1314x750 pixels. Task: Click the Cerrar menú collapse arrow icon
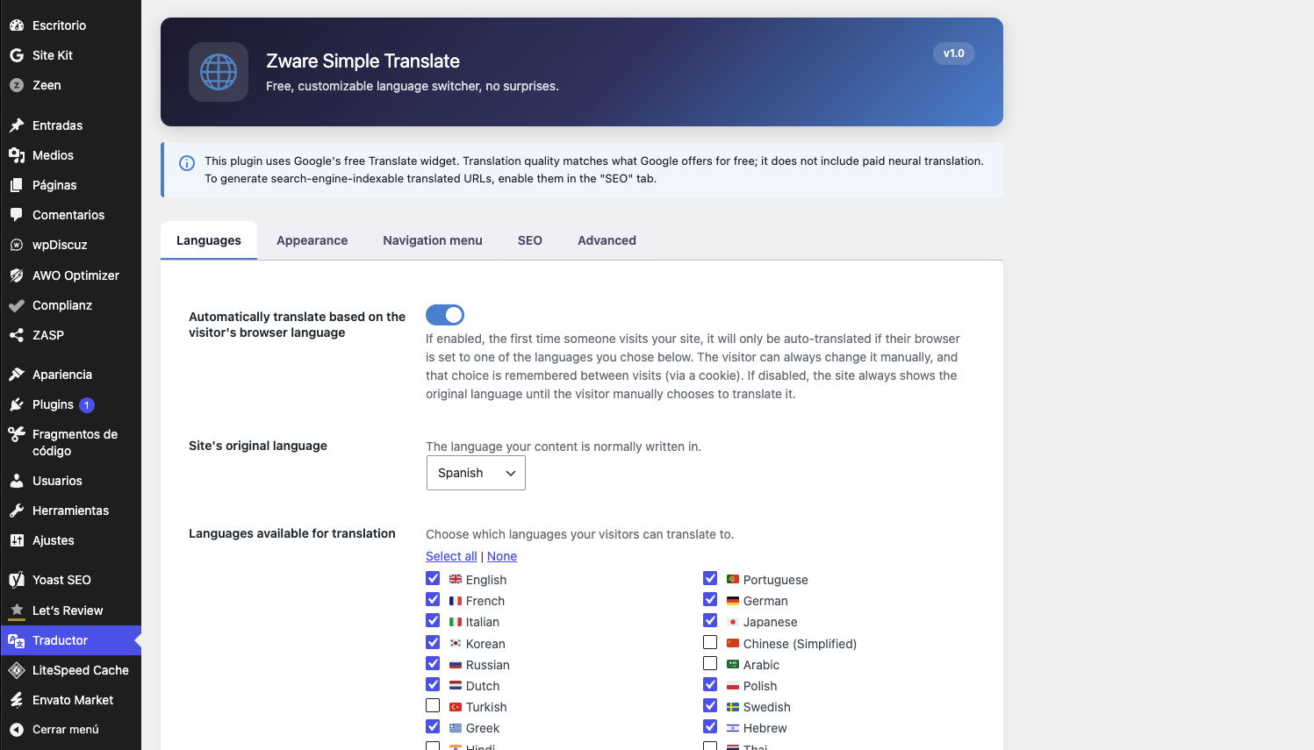pos(17,730)
